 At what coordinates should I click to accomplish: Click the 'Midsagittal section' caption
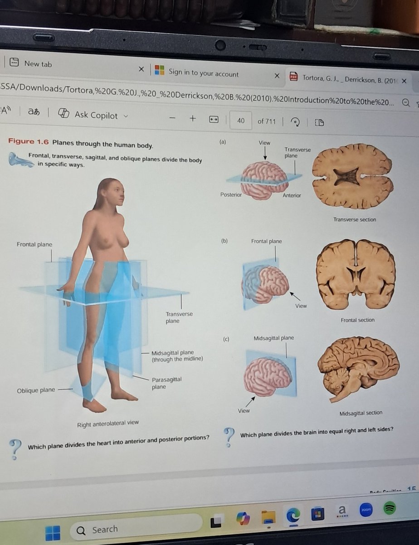pos(361,413)
